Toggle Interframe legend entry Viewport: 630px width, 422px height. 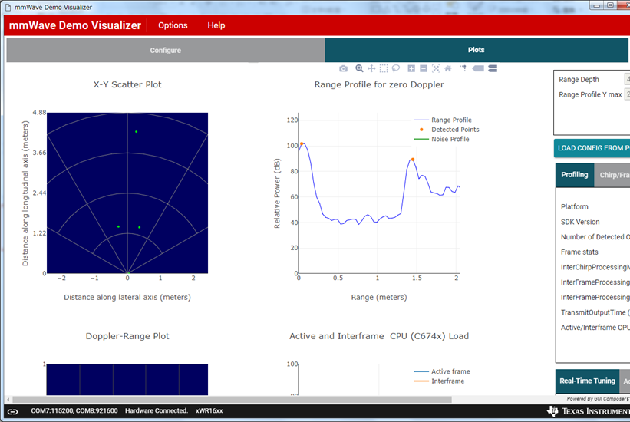[x=439, y=381]
